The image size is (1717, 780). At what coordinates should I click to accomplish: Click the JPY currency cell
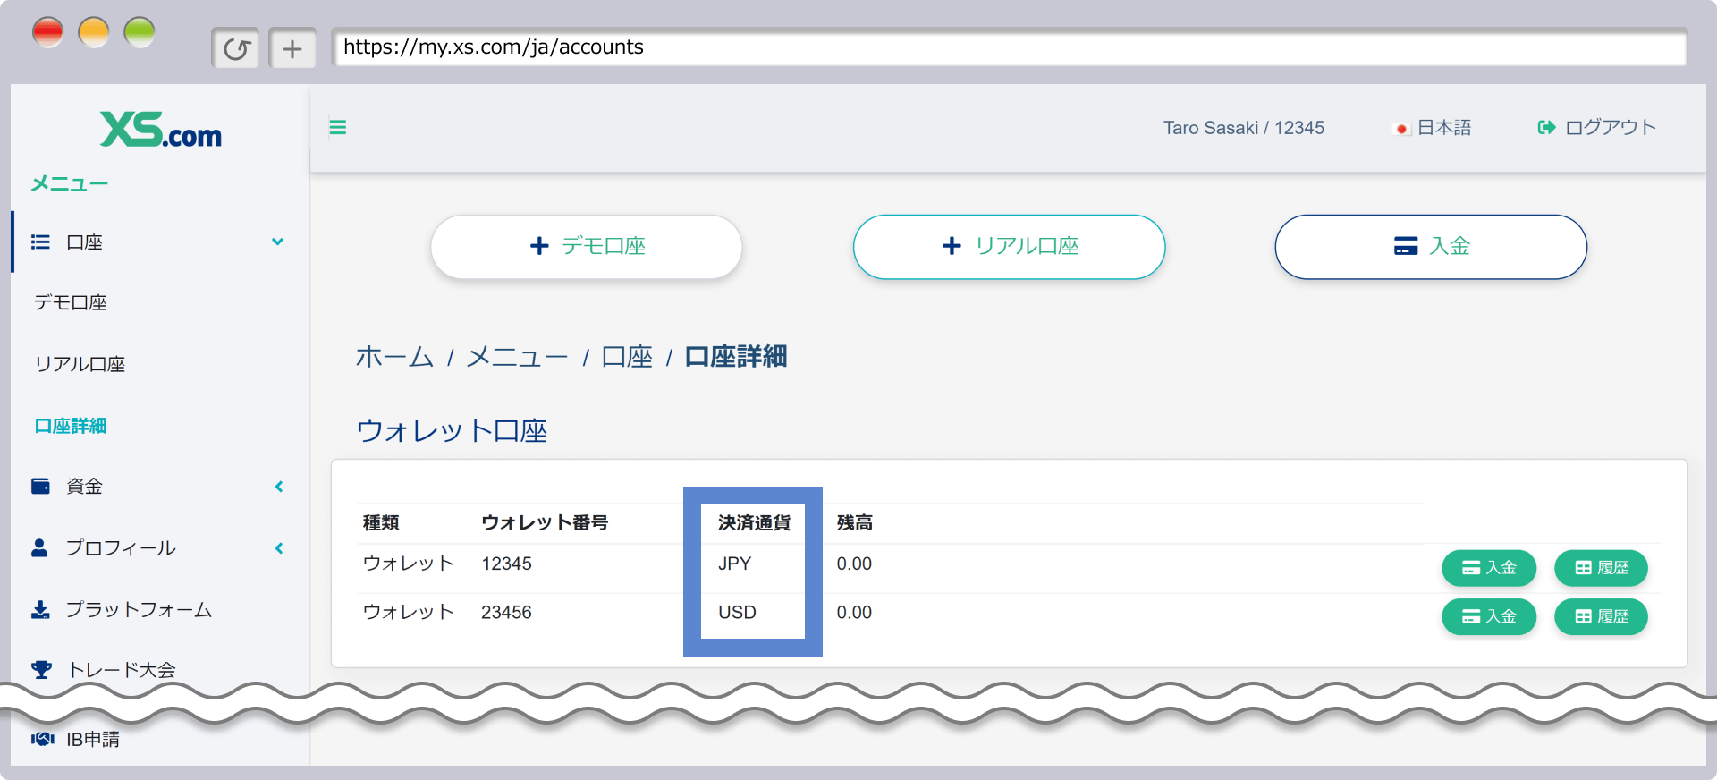[x=734, y=564]
